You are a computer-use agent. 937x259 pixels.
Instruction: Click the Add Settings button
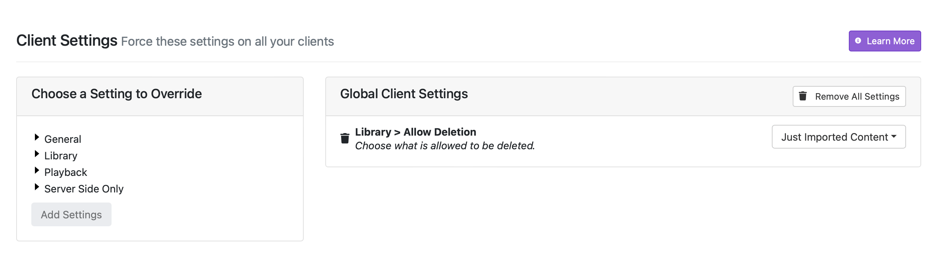(71, 214)
